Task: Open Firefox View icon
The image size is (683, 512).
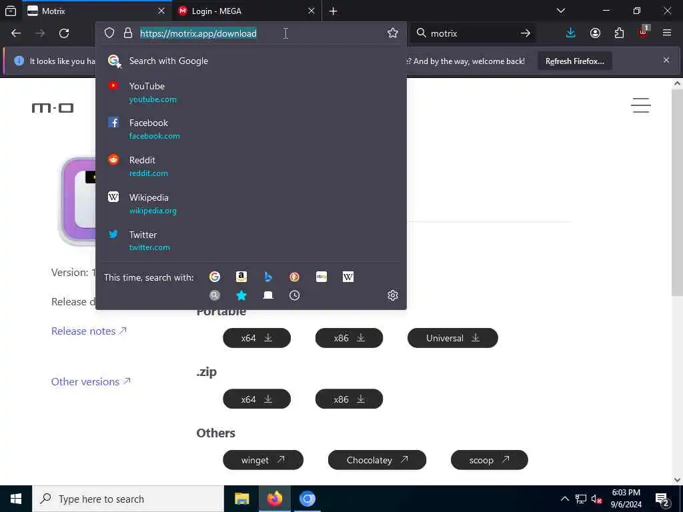Action: (11, 11)
